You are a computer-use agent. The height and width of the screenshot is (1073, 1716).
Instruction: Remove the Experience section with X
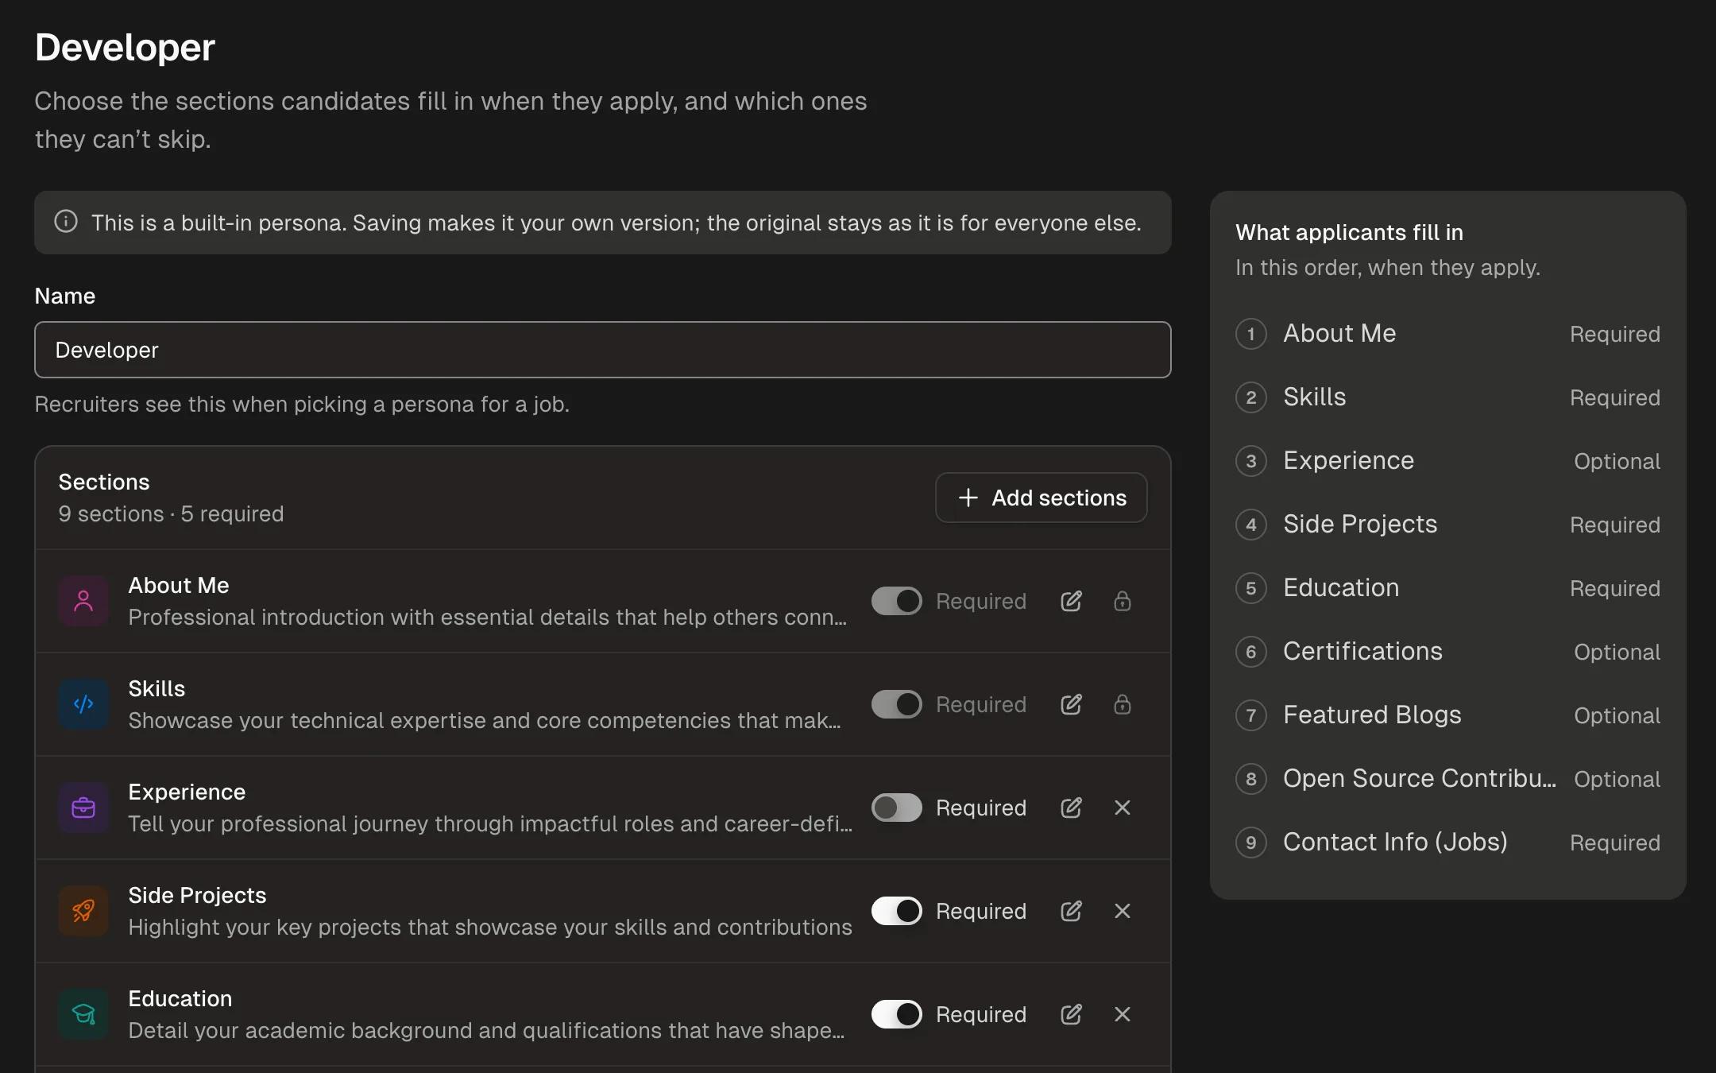(x=1122, y=808)
